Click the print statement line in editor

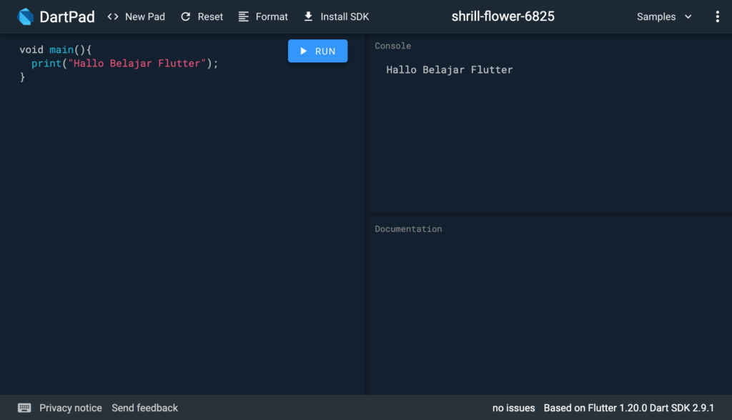124,64
